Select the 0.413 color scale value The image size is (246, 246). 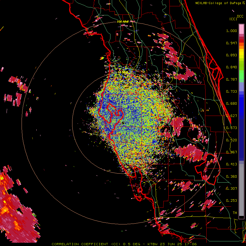click(x=232, y=164)
